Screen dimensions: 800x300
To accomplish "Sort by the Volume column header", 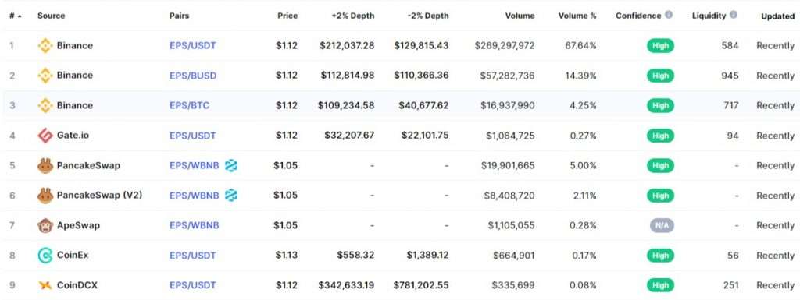I will (520, 16).
